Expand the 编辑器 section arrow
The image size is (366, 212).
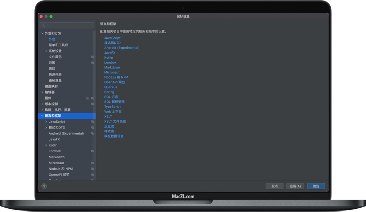[42, 92]
